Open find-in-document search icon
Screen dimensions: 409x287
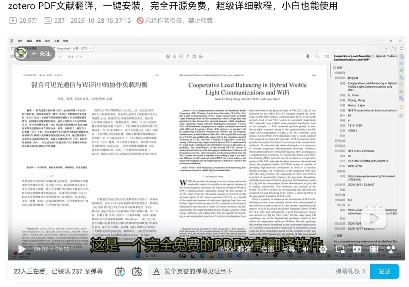317,56
